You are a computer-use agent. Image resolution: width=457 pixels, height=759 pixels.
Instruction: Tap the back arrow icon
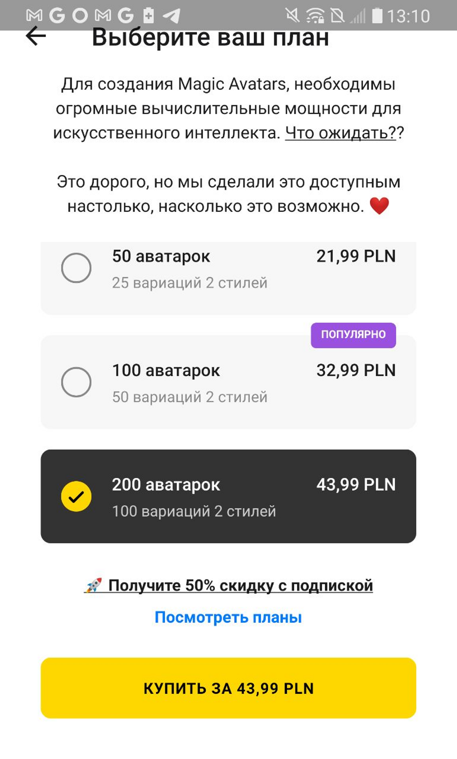(36, 36)
